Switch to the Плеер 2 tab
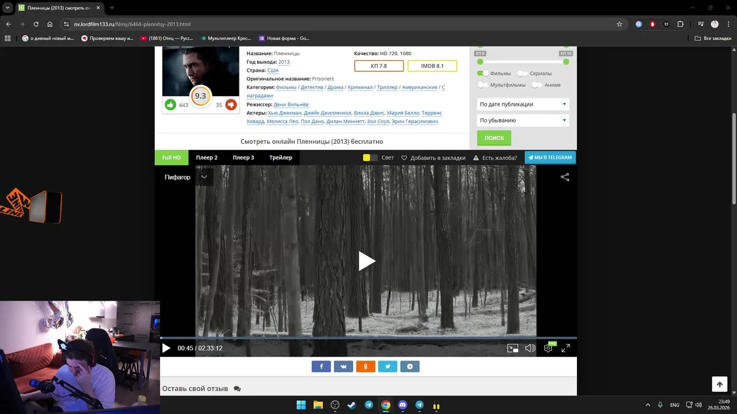This screenshot has width=737, height=414. [207, 158]
